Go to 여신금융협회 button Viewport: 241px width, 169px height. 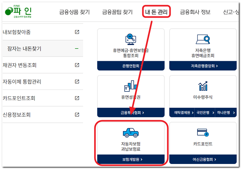(203, 159)
